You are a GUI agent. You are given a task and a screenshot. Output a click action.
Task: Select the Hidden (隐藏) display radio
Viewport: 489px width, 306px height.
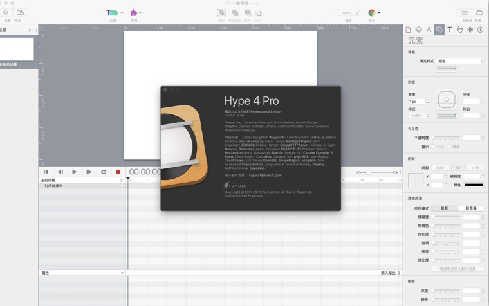click(x=449, y=146)
